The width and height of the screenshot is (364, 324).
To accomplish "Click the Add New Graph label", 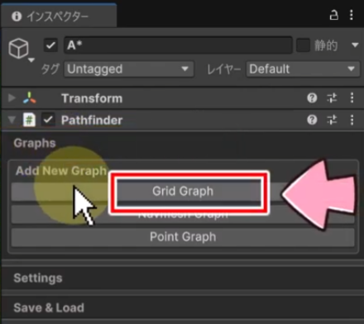I will pyautogui.click(x=61, y=170).
